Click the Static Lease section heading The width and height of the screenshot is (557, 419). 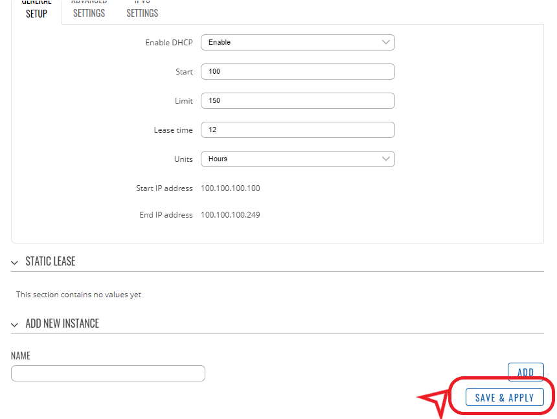click(x=51, y=262)
